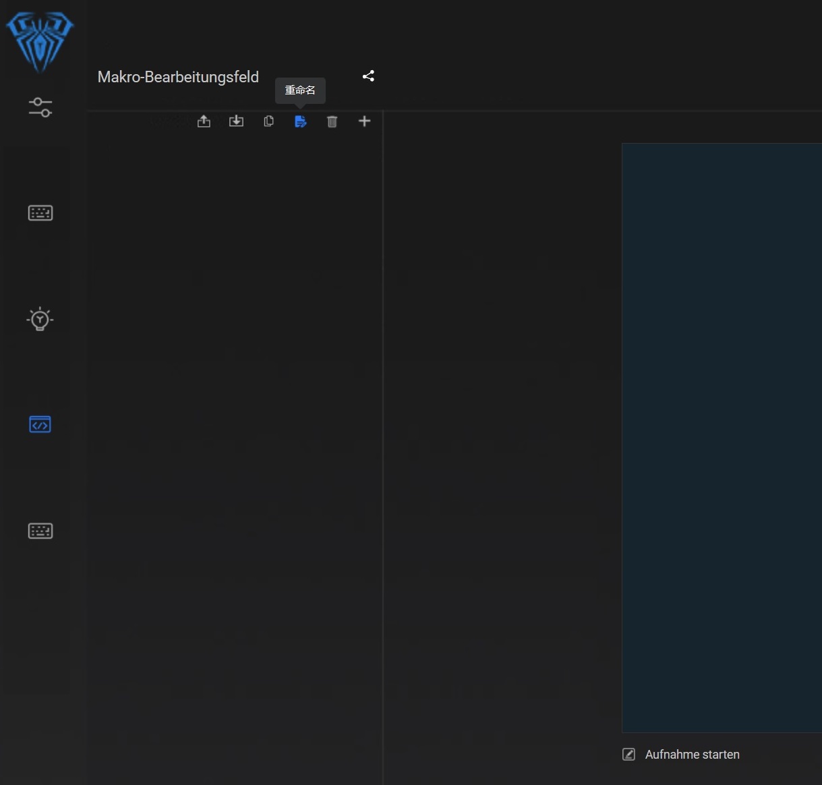The height and width of the screenshot is (785, 822).
Task: Click the import macro download icon
Action: [x=236, y=121]
